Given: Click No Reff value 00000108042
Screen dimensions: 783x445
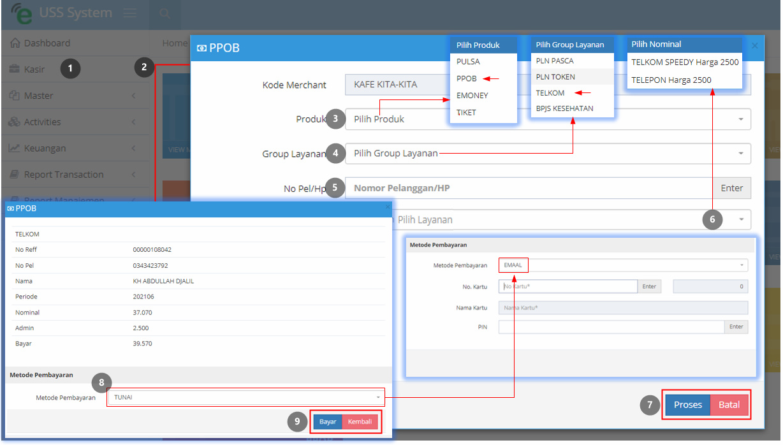Looking at the screenshot, I should pos(152,250).
